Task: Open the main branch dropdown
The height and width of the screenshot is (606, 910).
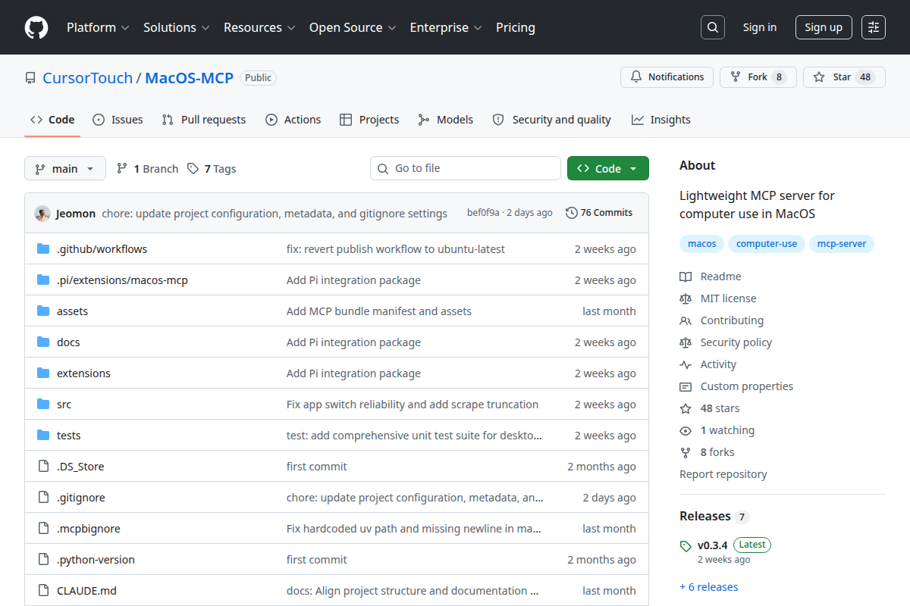Action: tap(65, 168)
